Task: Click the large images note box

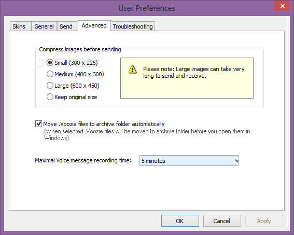Action: 187,78
